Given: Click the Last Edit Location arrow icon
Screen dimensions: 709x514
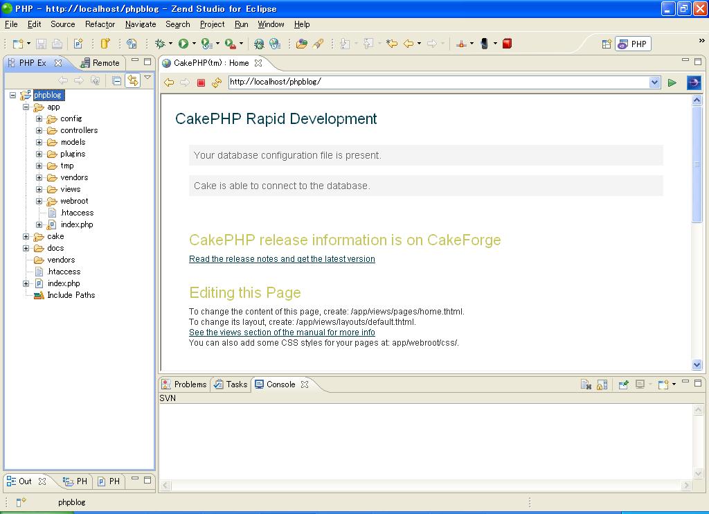Looking at the screenshot, I should [x=392, y=44].
